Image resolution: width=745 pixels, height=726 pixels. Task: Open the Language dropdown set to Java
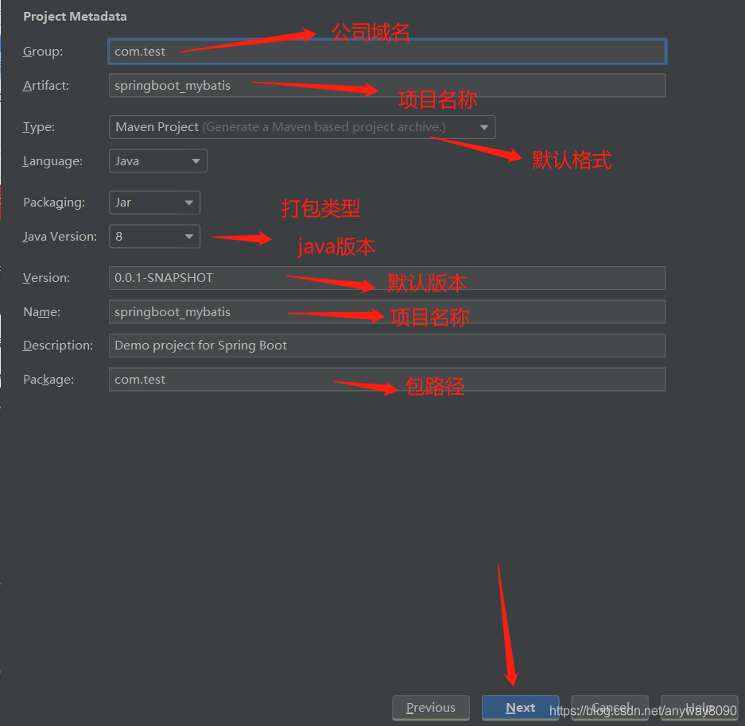point(157,160)
